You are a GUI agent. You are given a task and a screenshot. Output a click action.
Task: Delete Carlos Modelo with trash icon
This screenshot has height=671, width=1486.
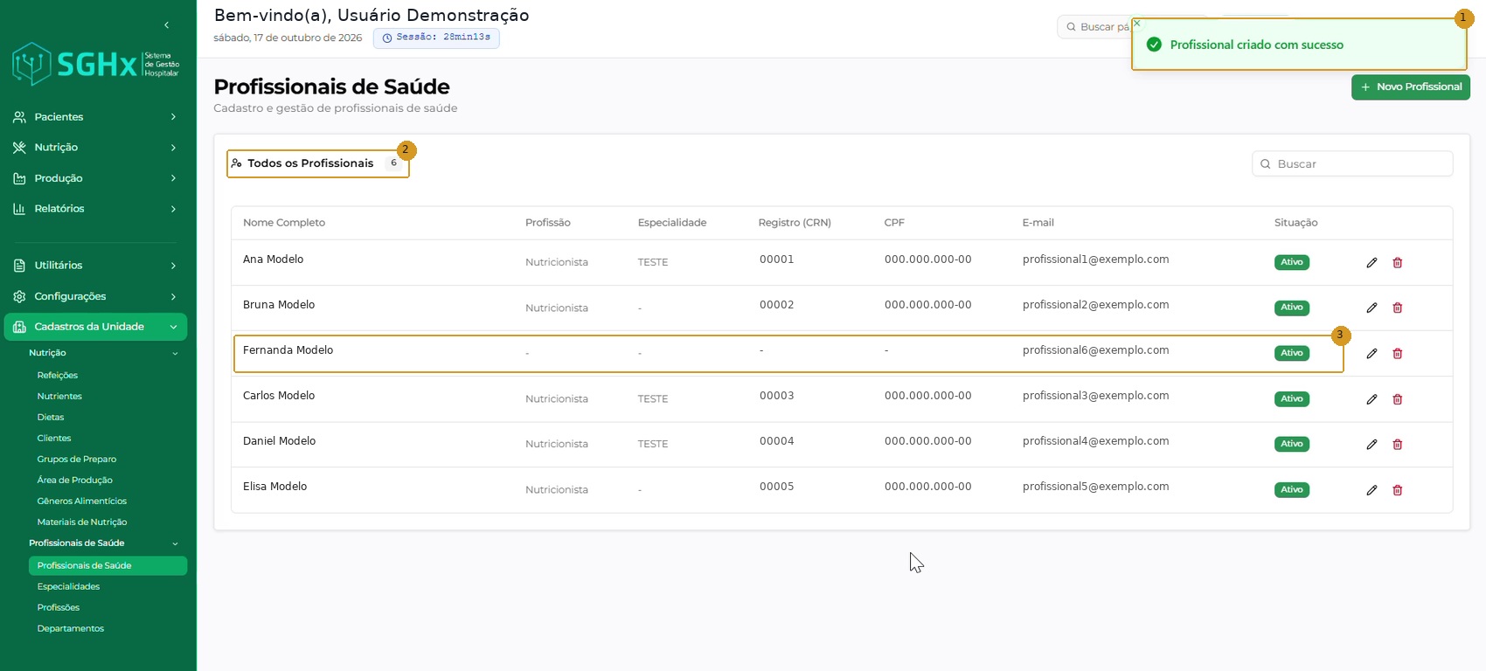pos(1397,399)
